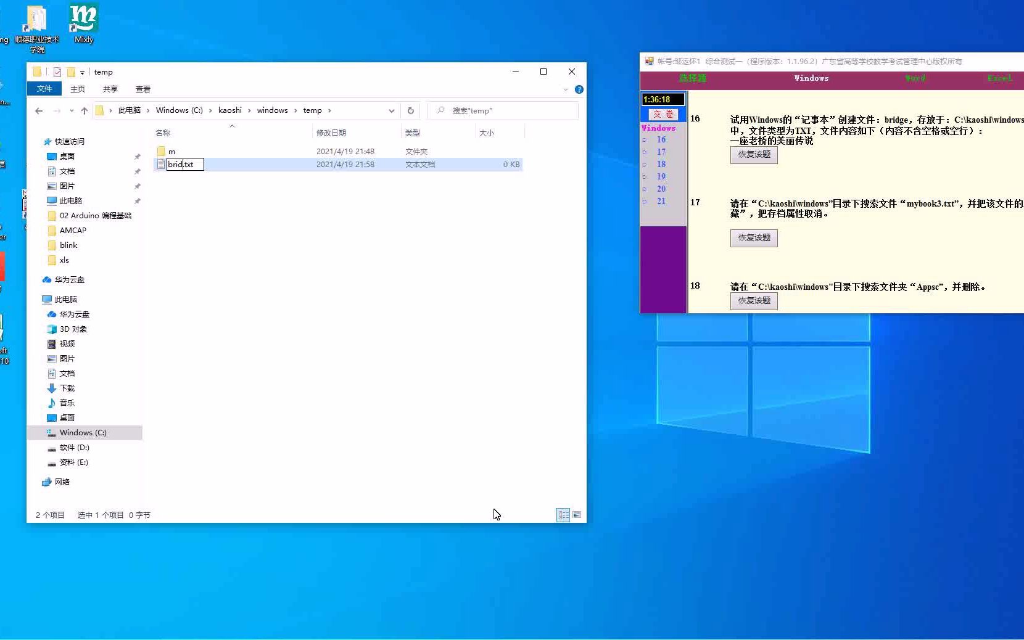Open blink folder in navigation pane
1024x640 pixels.
[x=68, y=245]
